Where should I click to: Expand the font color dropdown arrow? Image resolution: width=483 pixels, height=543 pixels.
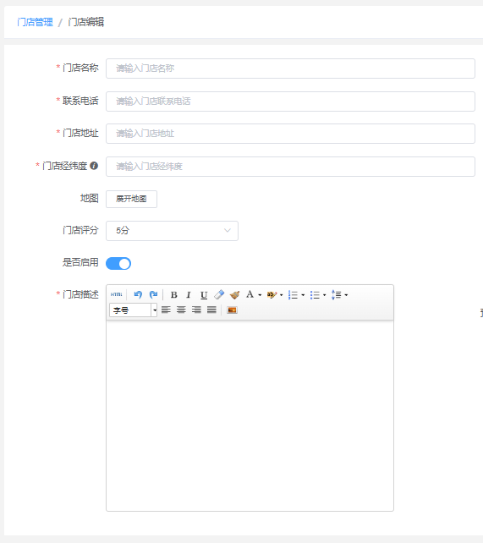pos(260,295)
